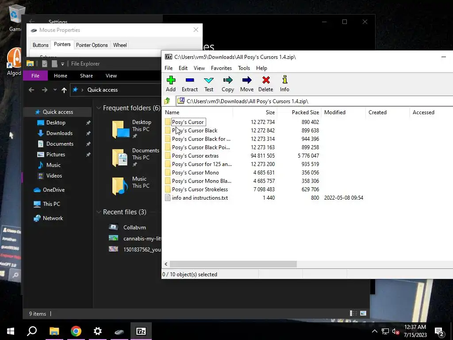Open the 7-Zip taskbar button
The height and width of the screenshot is (340, 453).
coord(141,331)
